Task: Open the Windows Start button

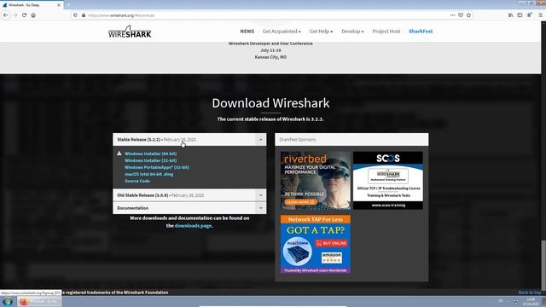Action: [8, 301]
